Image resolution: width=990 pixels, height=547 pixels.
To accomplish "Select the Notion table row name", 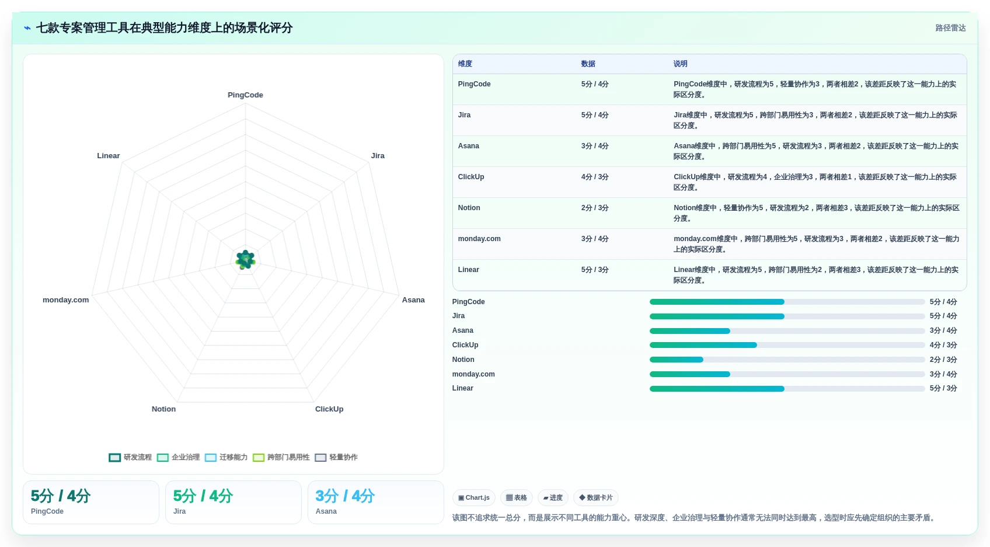I will point(469,208).
